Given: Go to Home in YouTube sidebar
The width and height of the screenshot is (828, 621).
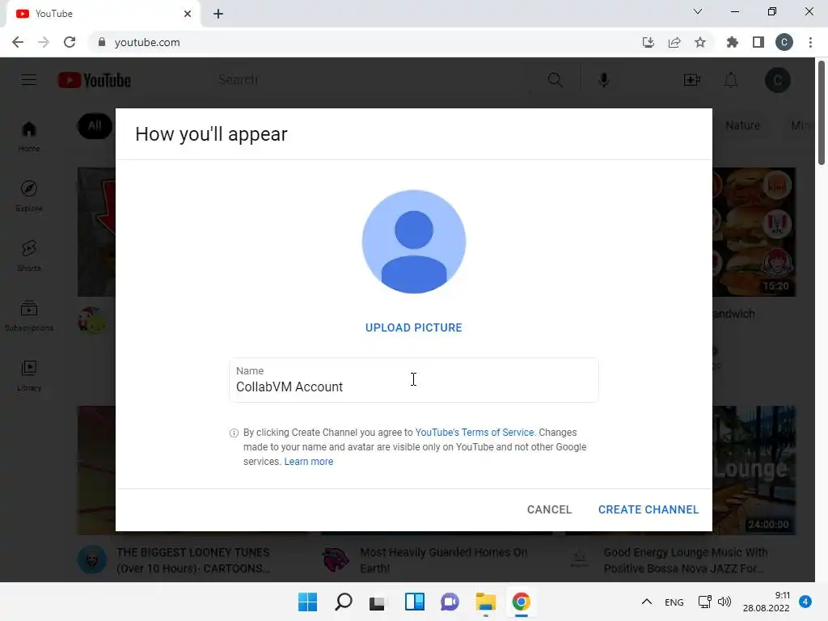Looking at the screenshot, I should (29, 137).
